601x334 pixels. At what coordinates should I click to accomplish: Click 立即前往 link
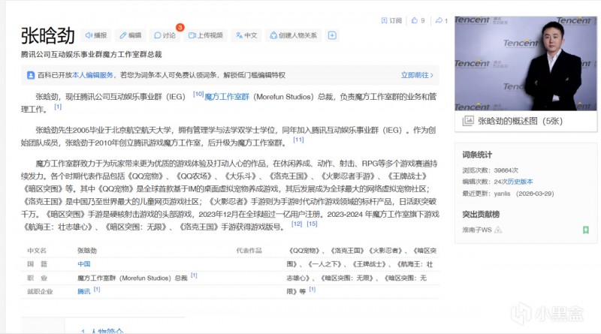(x=417, y=75)
